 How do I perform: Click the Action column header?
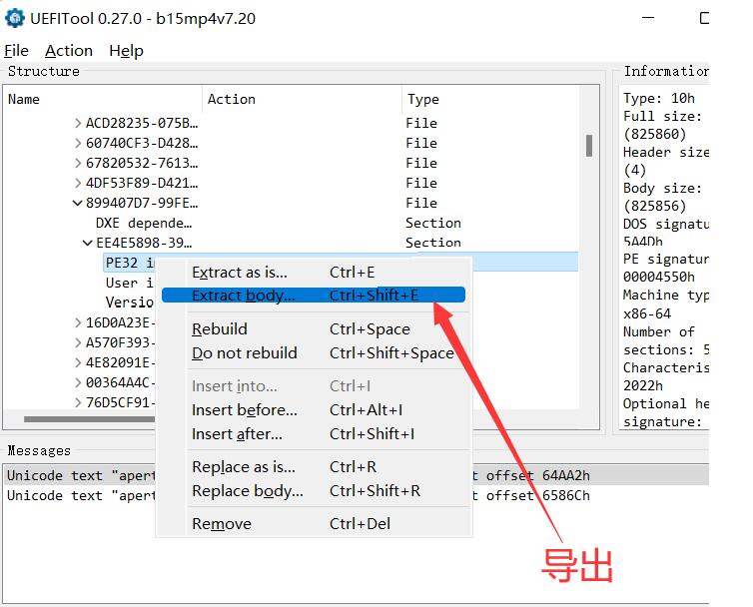302,99
